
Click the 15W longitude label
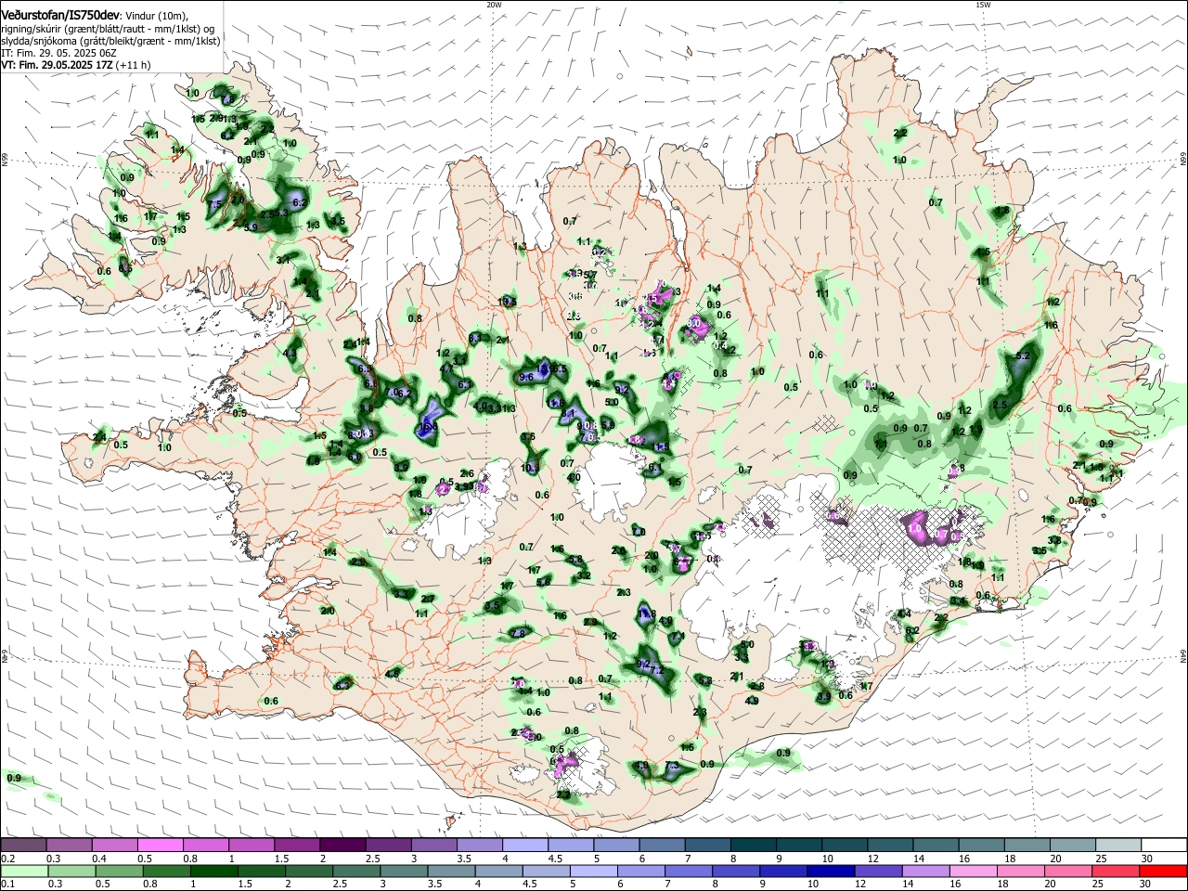(983, 5)
